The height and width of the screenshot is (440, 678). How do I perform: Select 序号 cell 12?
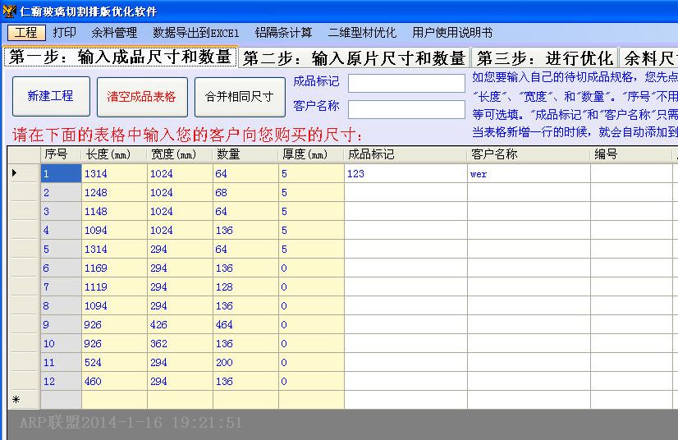coord(61,381)
